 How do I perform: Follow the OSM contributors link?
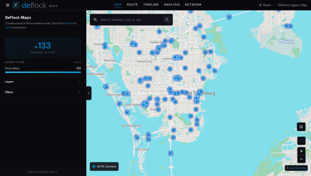click(x=8, y=27)
